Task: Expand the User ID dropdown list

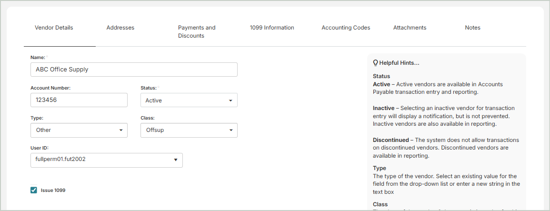Action: click(x=106, y=160)
